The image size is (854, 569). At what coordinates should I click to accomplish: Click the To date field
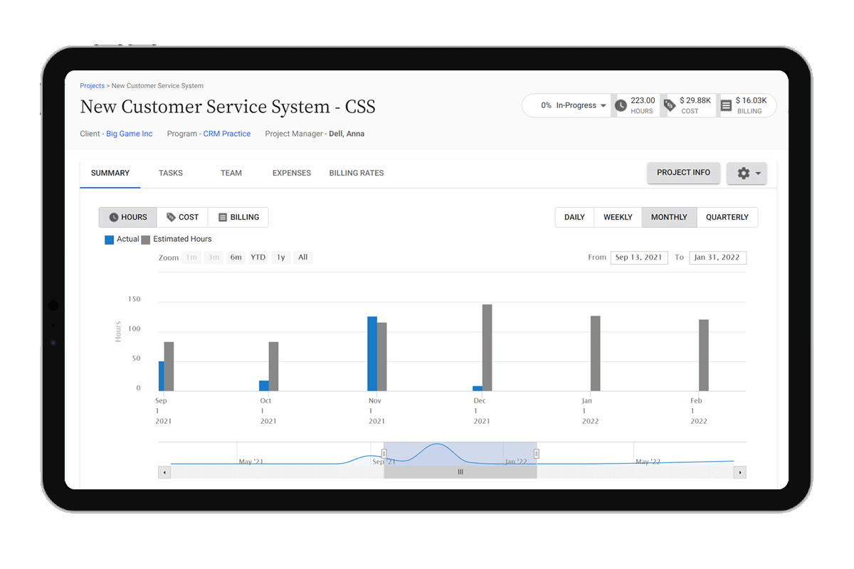pyautogui.click(x=717, y=257)
